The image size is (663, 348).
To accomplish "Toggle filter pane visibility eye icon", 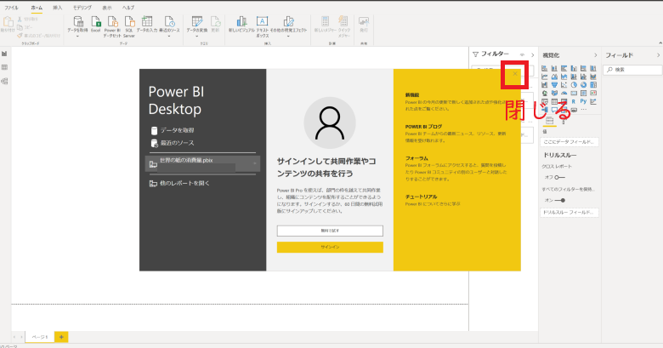I will pyautogui.click(x=523, y=54).
